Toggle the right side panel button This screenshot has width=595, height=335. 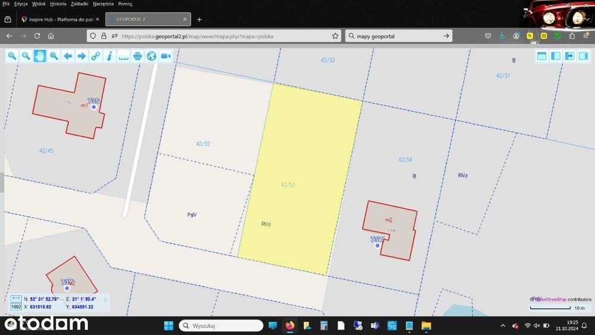[584, 56]
